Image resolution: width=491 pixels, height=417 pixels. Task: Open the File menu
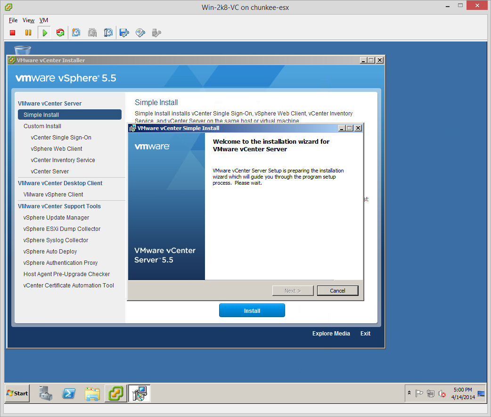point(13,20)
